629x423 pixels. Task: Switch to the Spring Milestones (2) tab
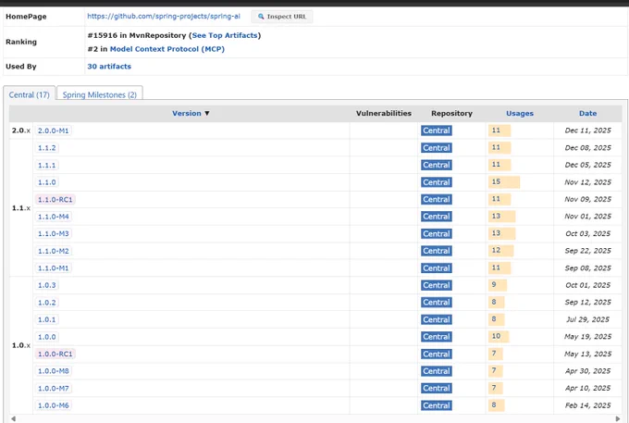(100, 94)
